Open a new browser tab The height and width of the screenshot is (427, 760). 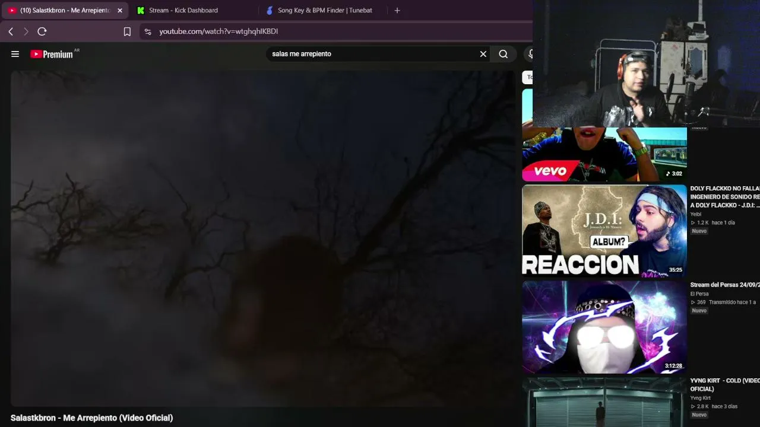point(397,10)
